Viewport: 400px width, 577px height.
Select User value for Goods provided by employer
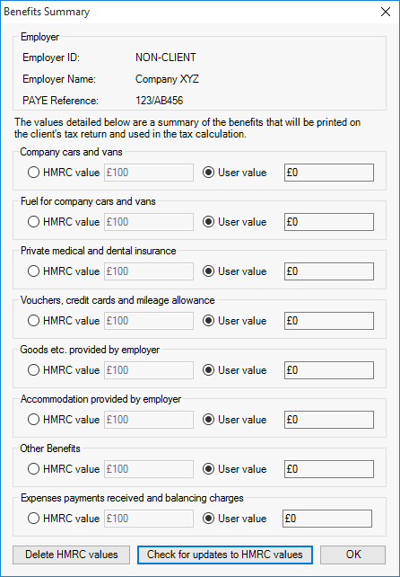235,370
